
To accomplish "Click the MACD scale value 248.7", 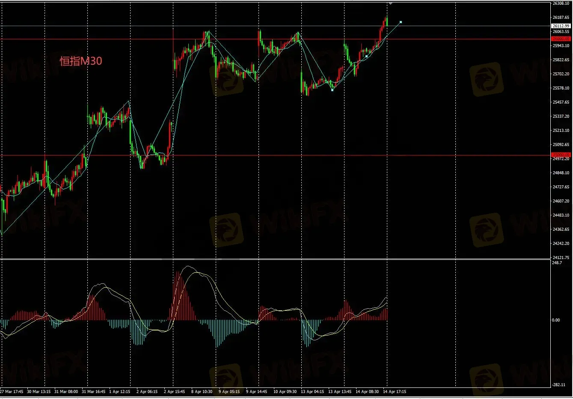I will pos(557,263).
